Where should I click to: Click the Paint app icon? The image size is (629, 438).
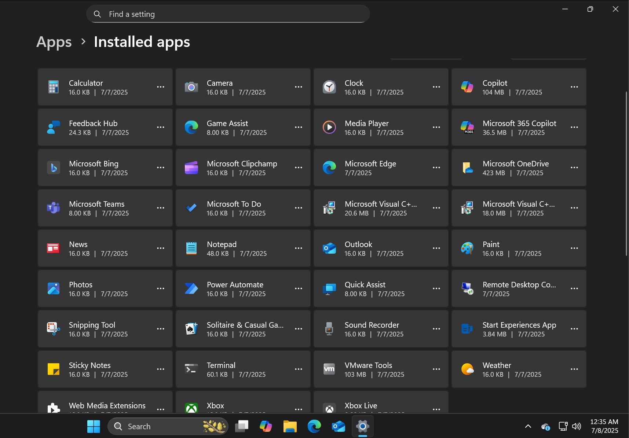(467, 248)
